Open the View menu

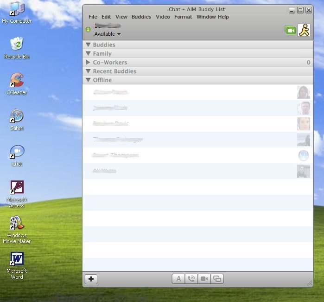tap(121, 17)
